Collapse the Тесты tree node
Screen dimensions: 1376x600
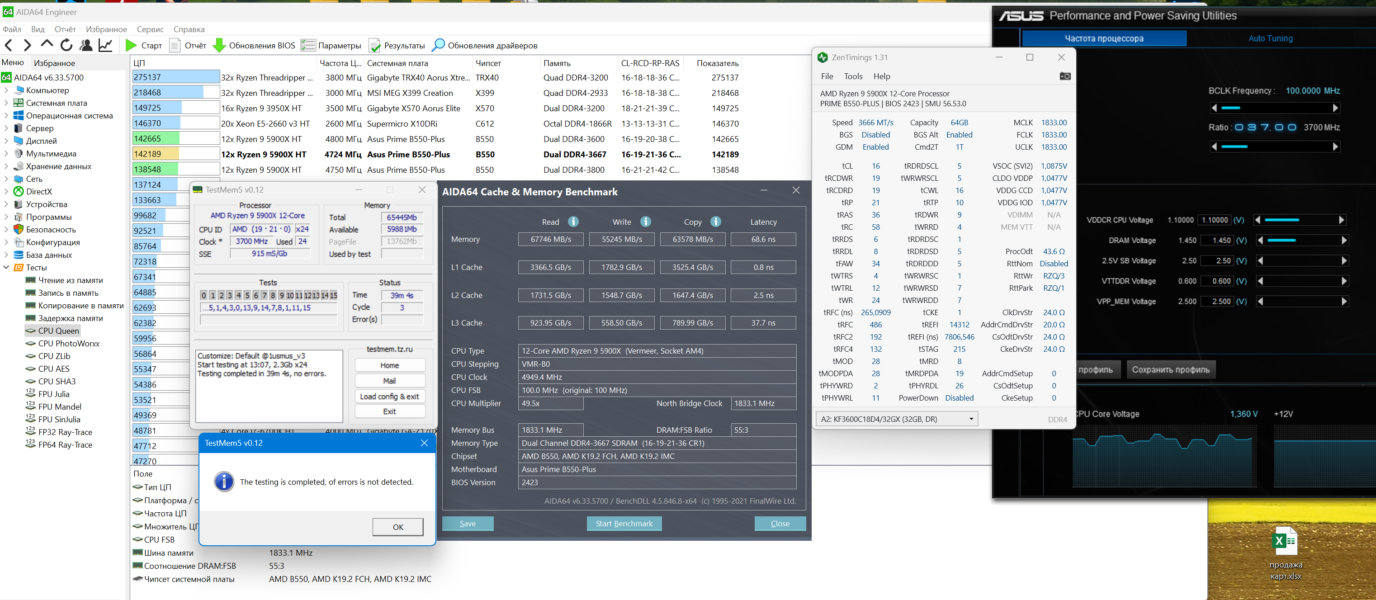[x=6, y=268]
